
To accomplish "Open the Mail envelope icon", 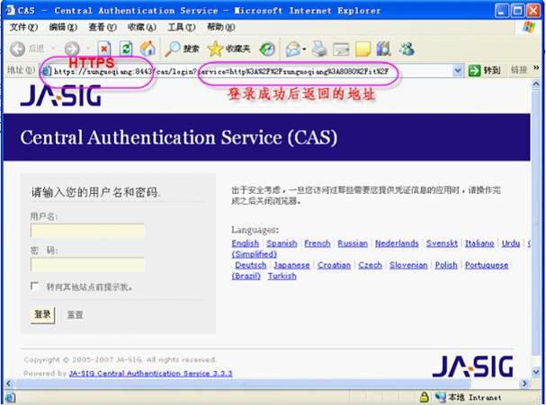I will tap(293, 49).
